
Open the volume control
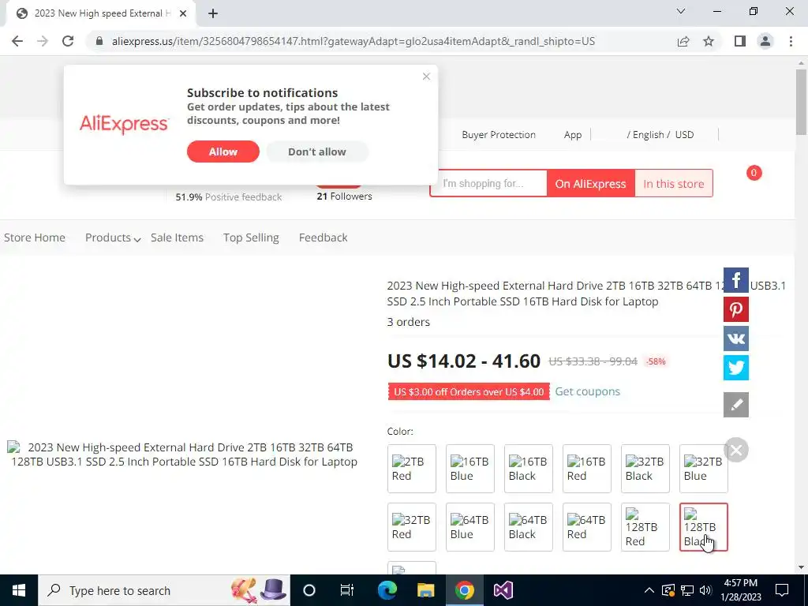[705, 590]
